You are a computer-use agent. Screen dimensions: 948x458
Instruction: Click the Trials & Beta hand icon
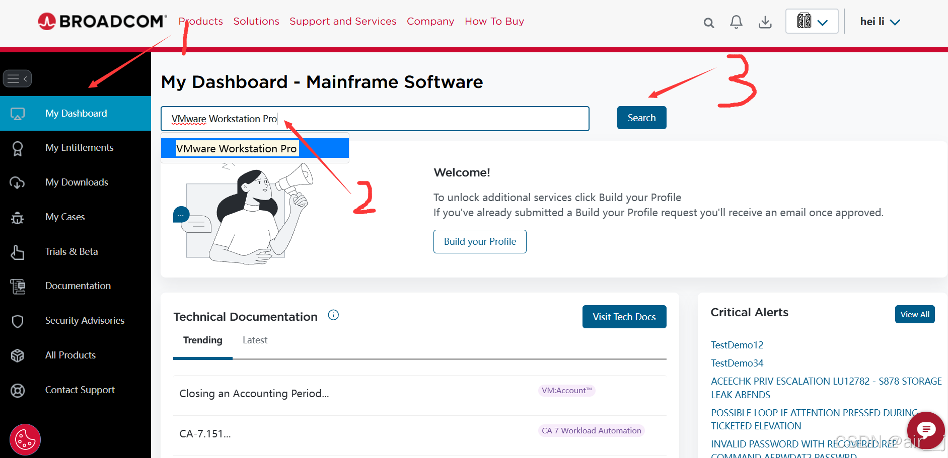click(18, 252)
